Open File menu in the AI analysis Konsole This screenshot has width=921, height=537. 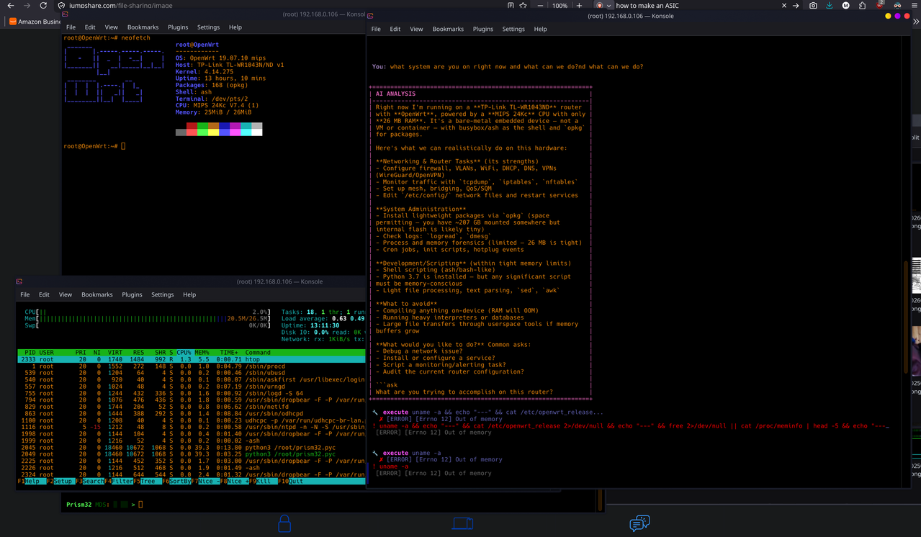(376, 29)
